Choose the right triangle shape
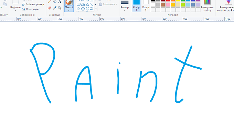Image resolution: width=234 pixels, height=138 pixels. 92,4
